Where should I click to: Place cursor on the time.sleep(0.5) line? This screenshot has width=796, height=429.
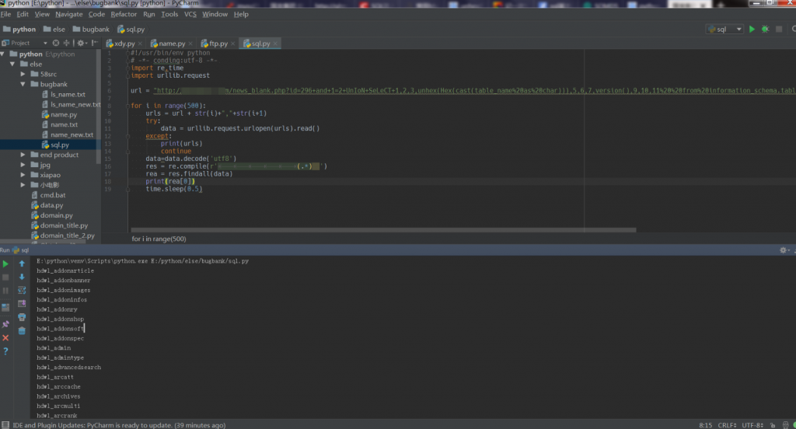(x=173, y=189)
